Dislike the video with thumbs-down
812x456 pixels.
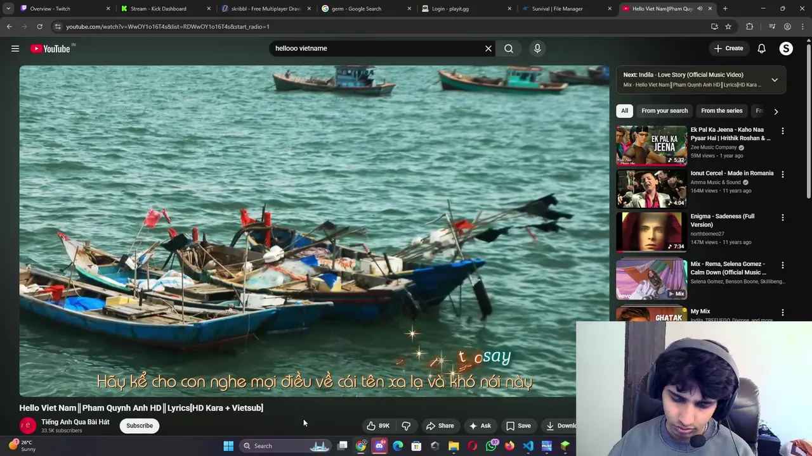tap(406, 426)
